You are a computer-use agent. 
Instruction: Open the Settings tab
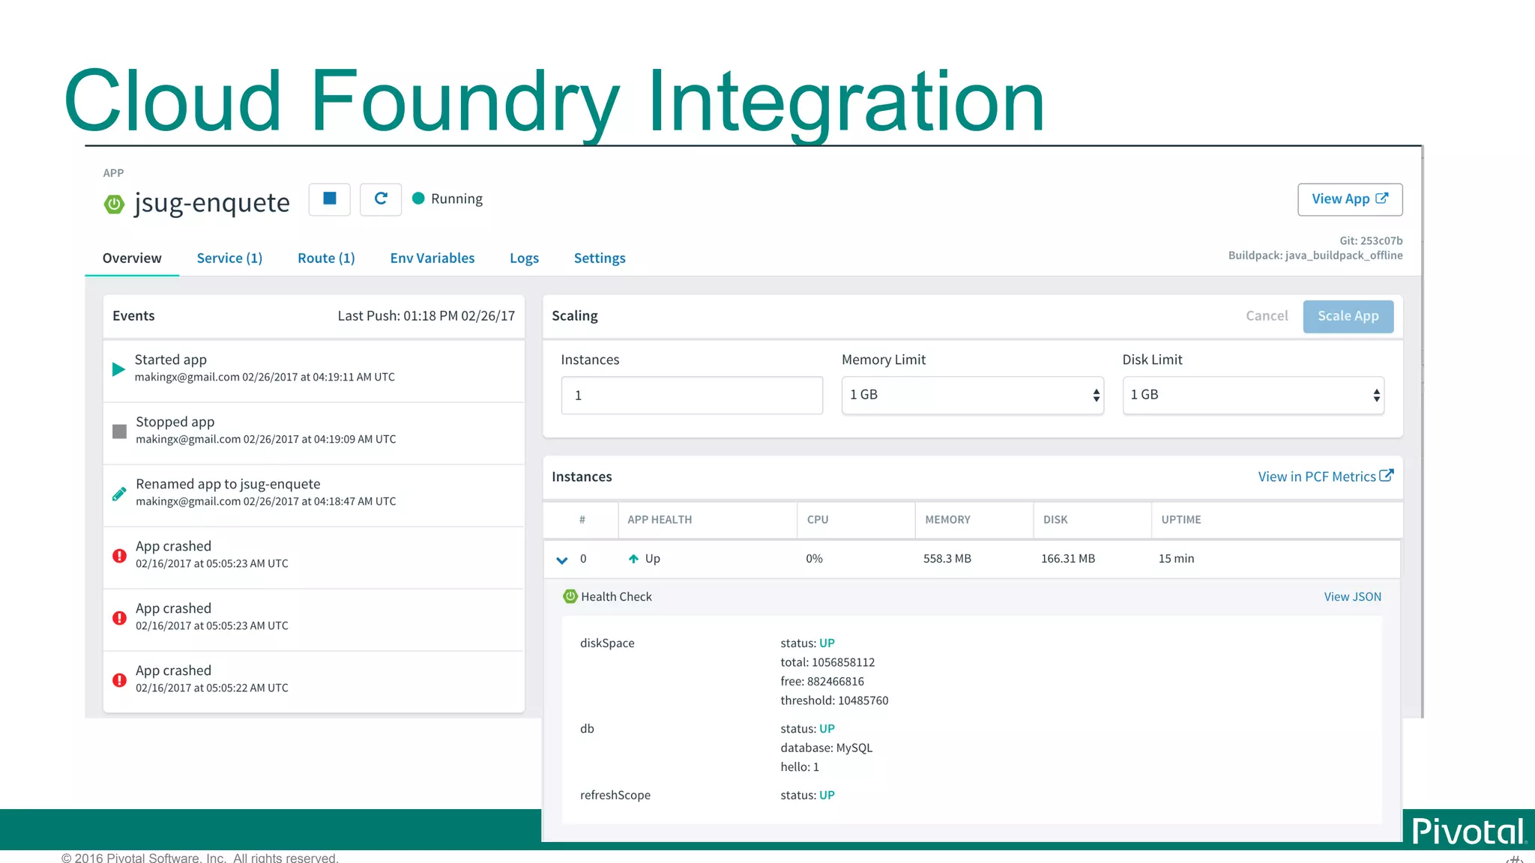click(600, 258)
